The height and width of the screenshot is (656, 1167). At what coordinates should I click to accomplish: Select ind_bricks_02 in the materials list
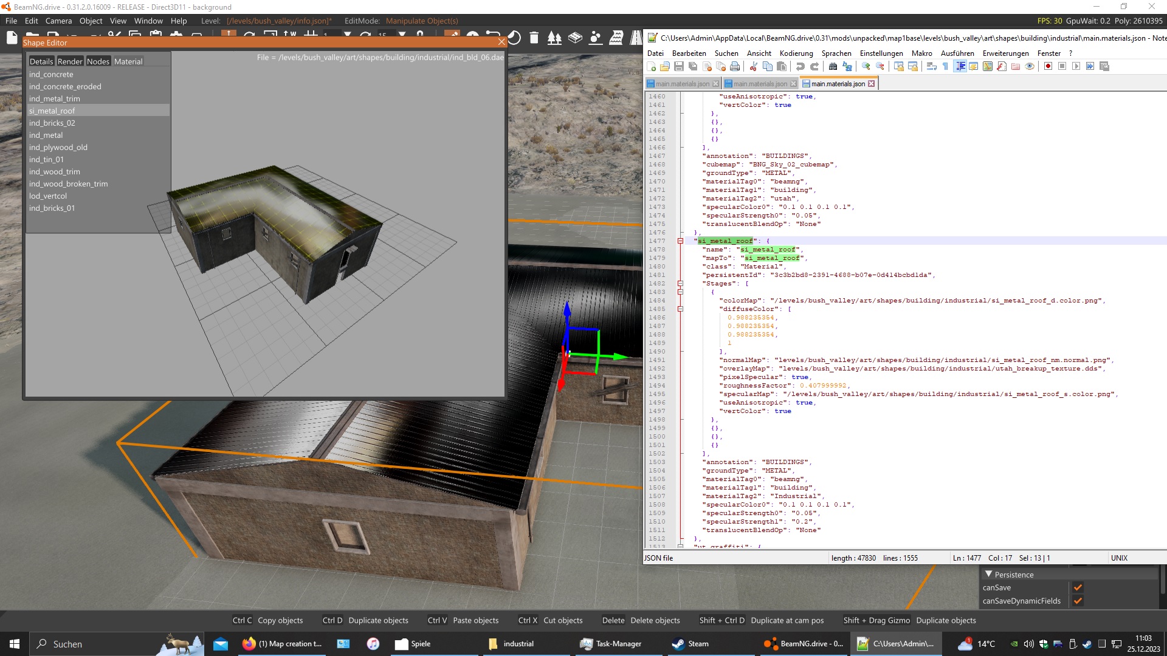click(52, 123)
